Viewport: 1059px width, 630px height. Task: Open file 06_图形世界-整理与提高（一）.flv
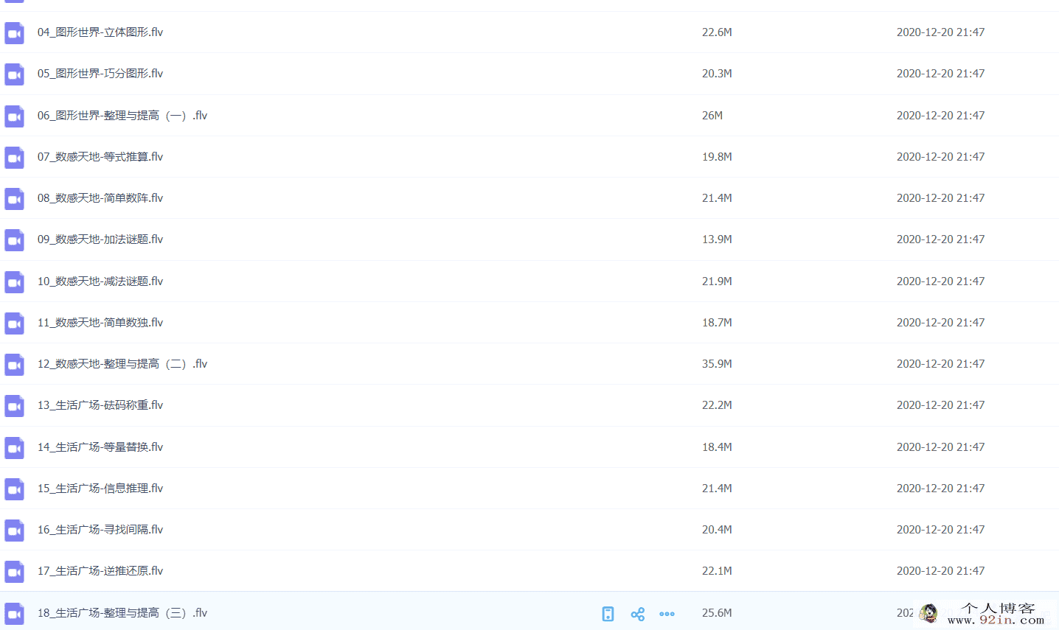[x=122, y=116]
